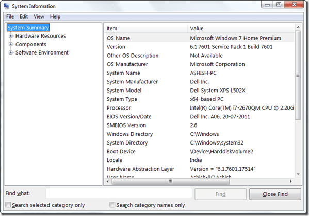Minimize the System Information window

click(267, 5)
